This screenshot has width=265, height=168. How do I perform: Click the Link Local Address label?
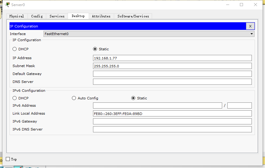tap(29, 113)
